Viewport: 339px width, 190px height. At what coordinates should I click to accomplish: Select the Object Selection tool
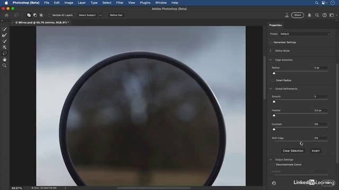4,47
